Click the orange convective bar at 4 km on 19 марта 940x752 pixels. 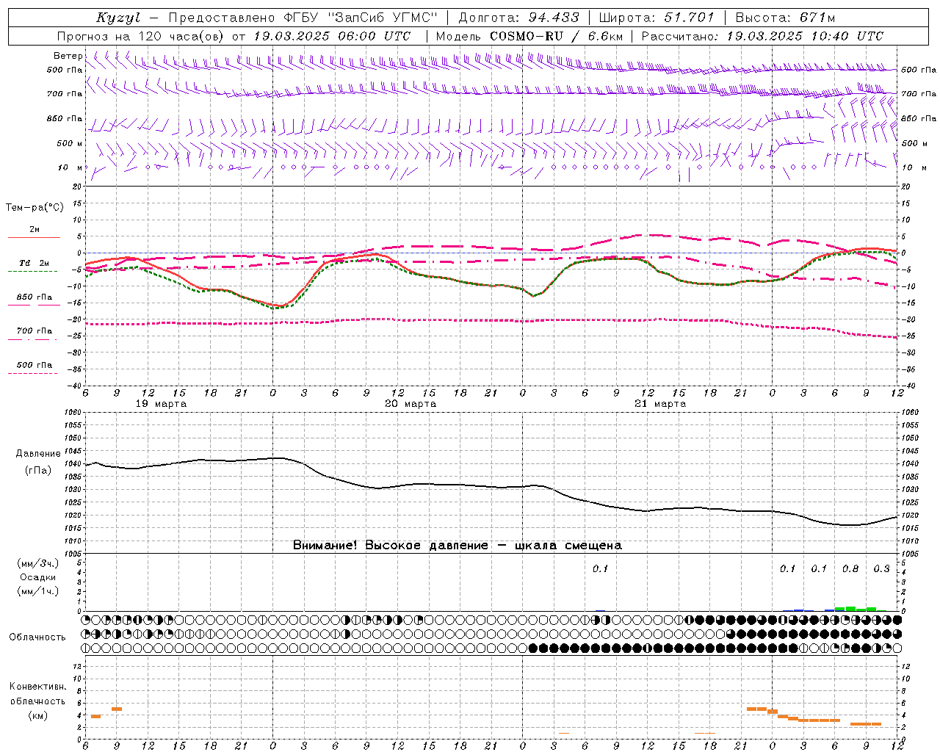click(x=95, y=716)
